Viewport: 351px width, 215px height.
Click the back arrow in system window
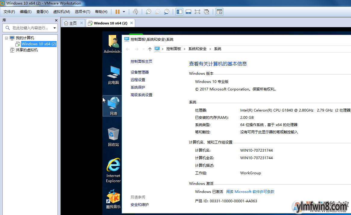click(x=128, y=49)
